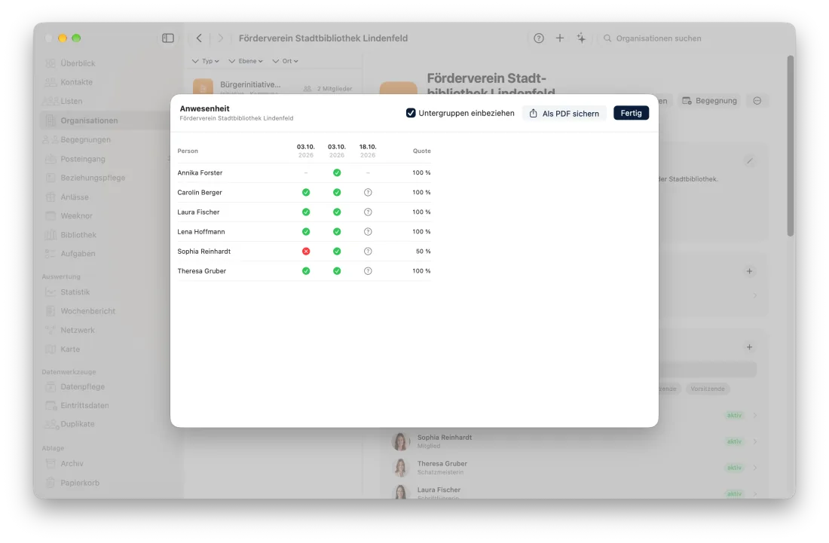829x543 pixels.
Task: Open the ellipsis menu beside Begegnung
Action: [757, 101]
